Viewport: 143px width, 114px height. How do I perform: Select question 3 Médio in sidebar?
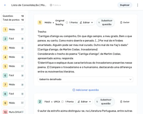click(x=13, y=48)
